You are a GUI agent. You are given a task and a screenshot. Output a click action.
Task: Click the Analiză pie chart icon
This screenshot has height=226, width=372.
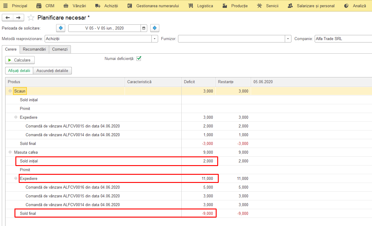point(346,6)
